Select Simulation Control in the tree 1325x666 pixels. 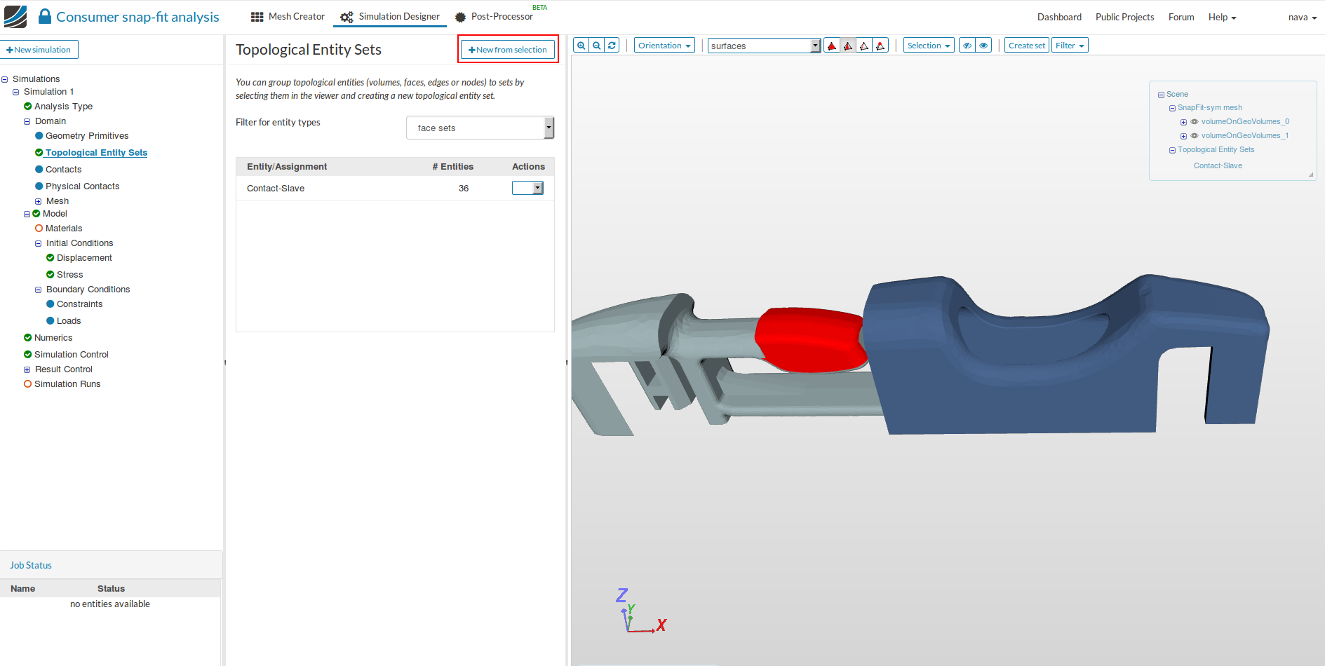[x=72, y=355]
